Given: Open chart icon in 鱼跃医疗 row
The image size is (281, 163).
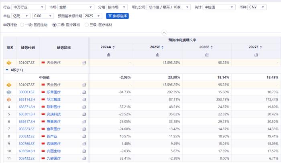Looking at the screenshot, I should point(84,129).
